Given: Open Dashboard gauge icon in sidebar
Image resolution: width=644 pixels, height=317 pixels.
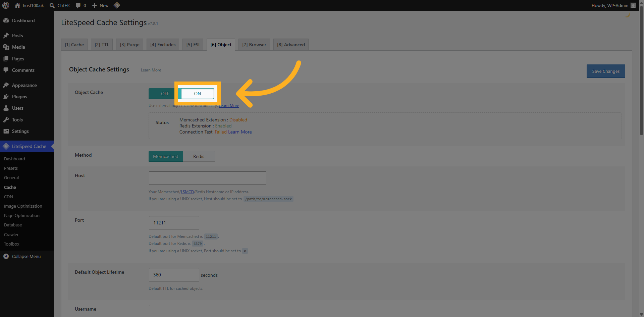Looking at the screenshot, I should tap(6, 20).
